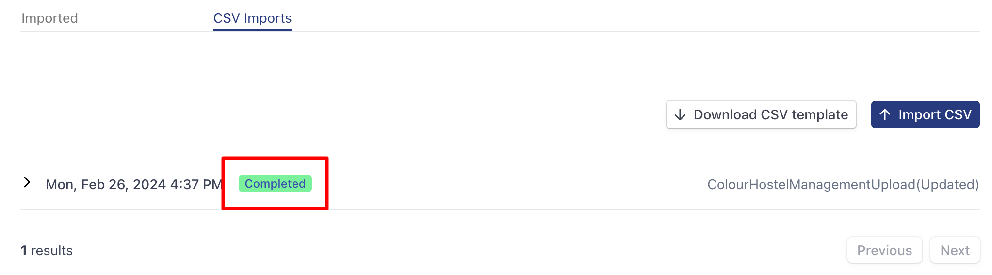Screen dimensions: 992x275
Task: Switch to the Imported tab
Action: click(49, 18)
